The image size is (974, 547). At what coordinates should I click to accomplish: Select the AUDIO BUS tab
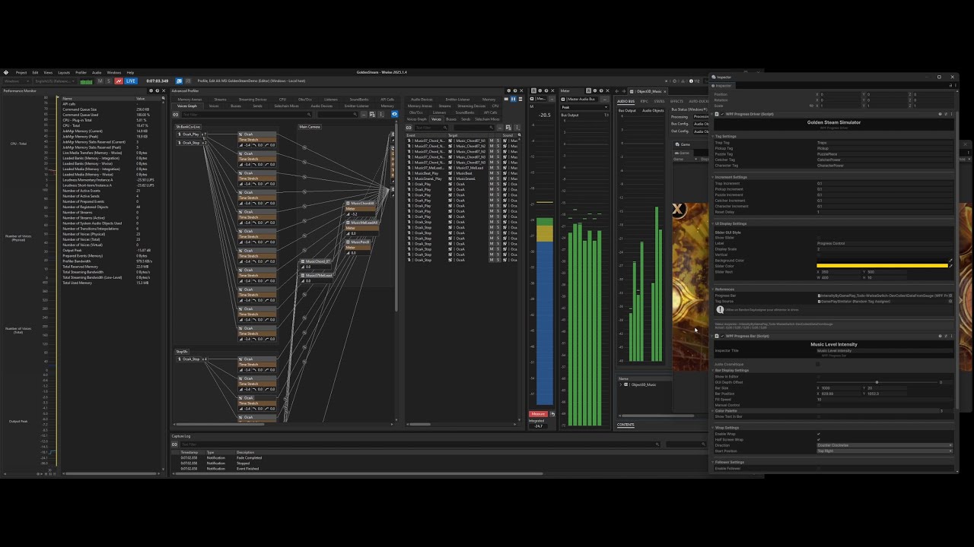[x=626, y=101]
